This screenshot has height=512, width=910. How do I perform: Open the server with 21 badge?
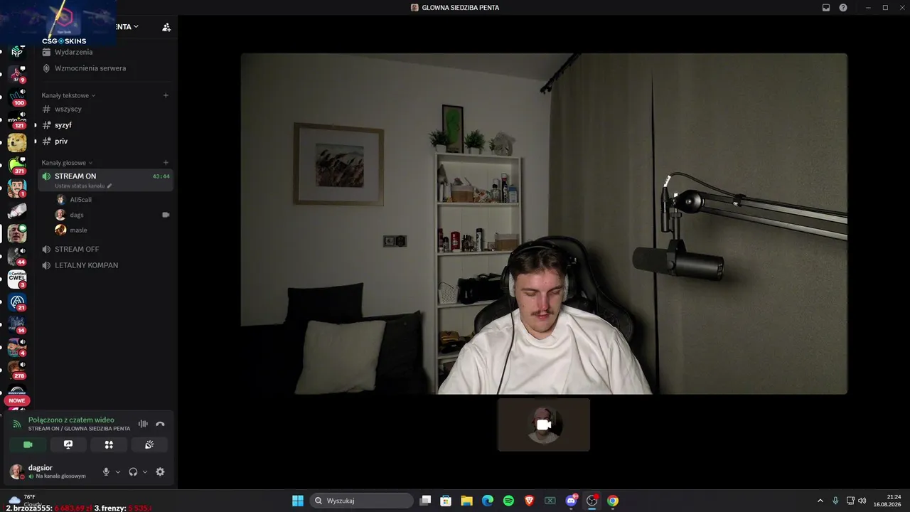(17, 302)
